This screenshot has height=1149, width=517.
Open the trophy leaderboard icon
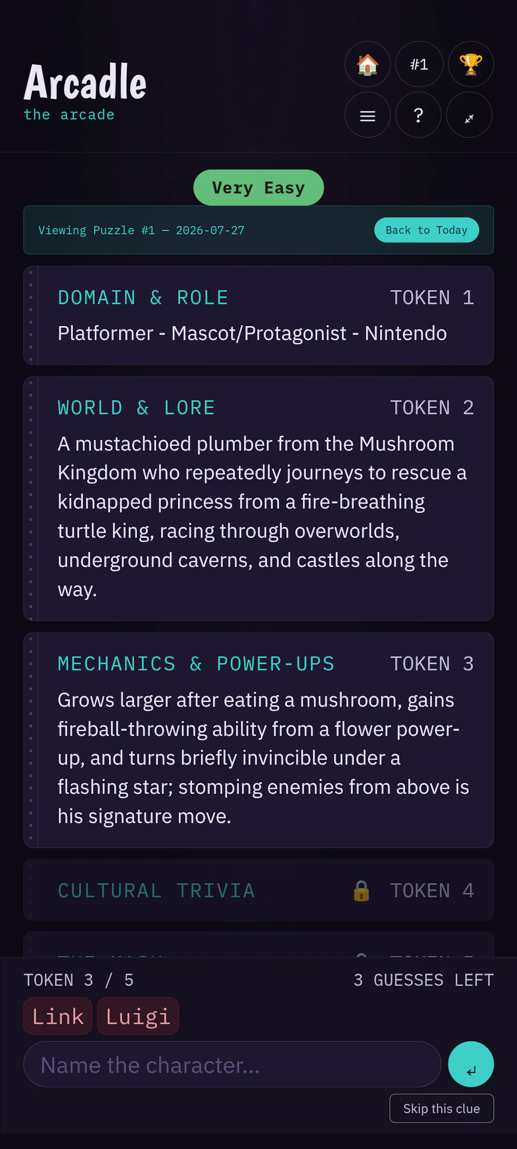pyautogui.click(x=470, y=64)
